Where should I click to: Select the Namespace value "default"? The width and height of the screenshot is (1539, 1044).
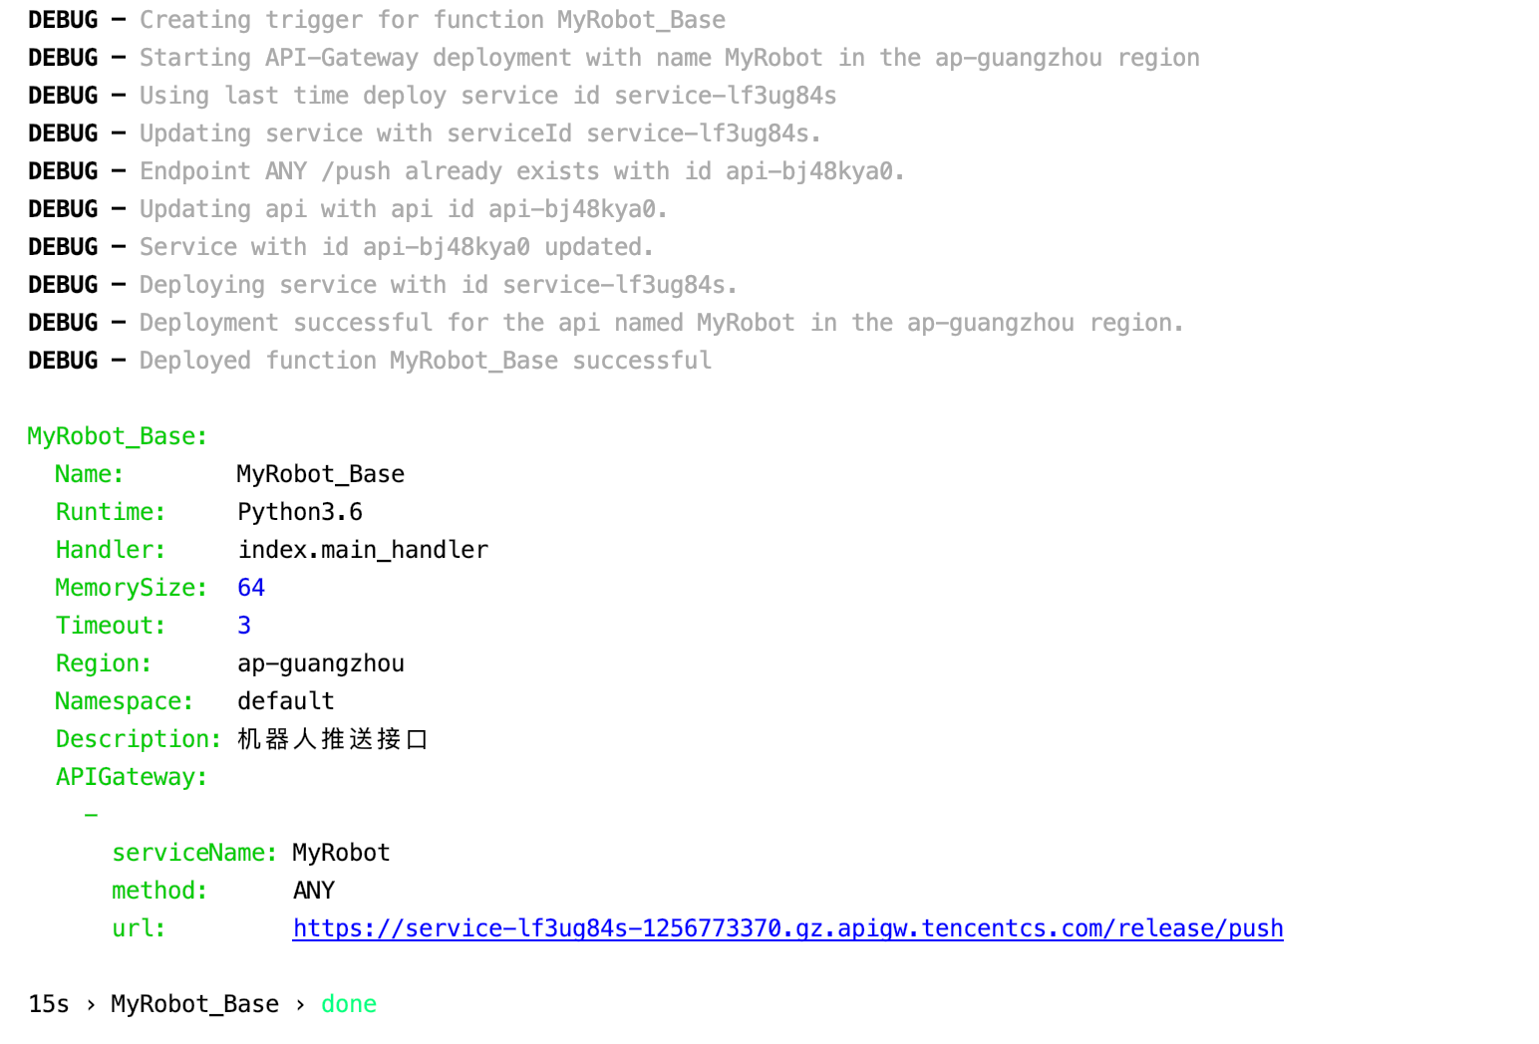coord(286,701)
